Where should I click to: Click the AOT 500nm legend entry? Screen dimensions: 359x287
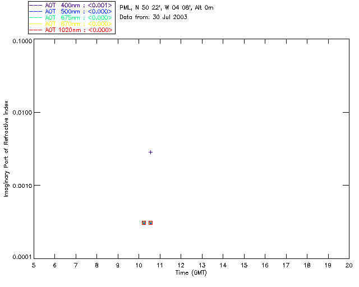[71, 11]
